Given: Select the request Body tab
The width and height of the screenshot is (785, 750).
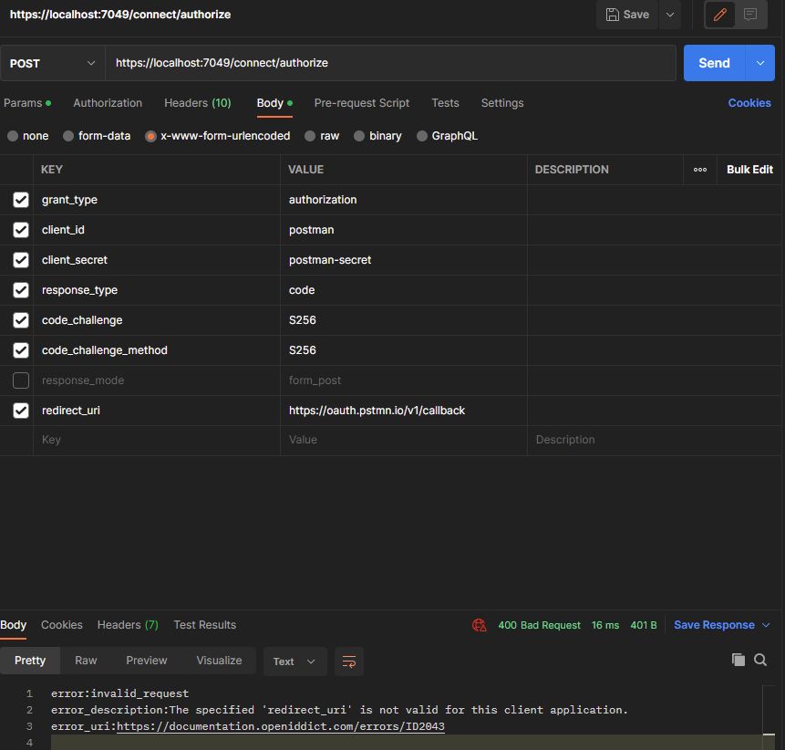Looking at the screenshot, I should [274, 103].
